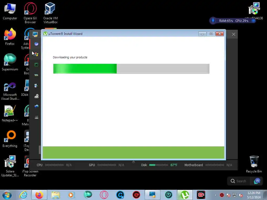The image size is (267, 200).
Task: Open the Recycle Bin
Action: click(x=254, y=164)
